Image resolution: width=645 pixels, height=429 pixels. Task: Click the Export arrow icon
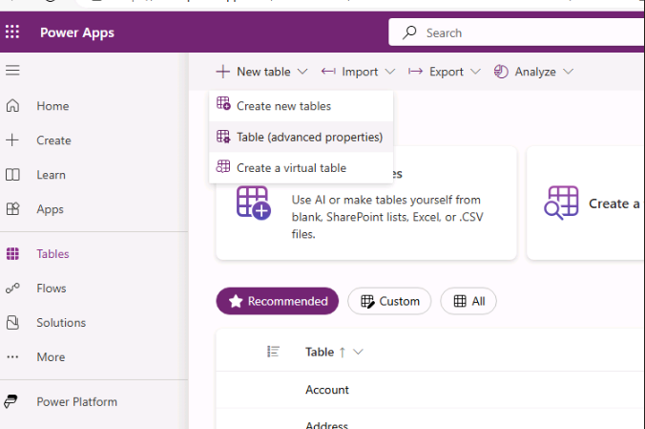[415, 72]
